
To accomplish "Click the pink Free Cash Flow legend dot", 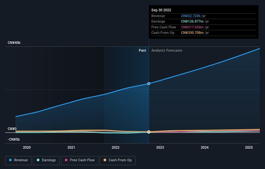I will (x=66, y=160).
